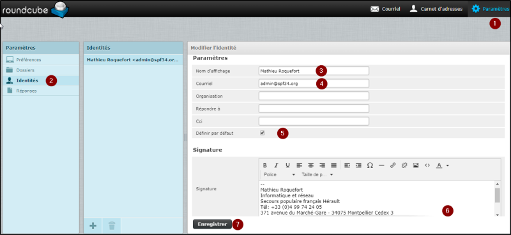Insert image into signature
The height and width of the screenshot is (235, 511).
click(416, 165)
